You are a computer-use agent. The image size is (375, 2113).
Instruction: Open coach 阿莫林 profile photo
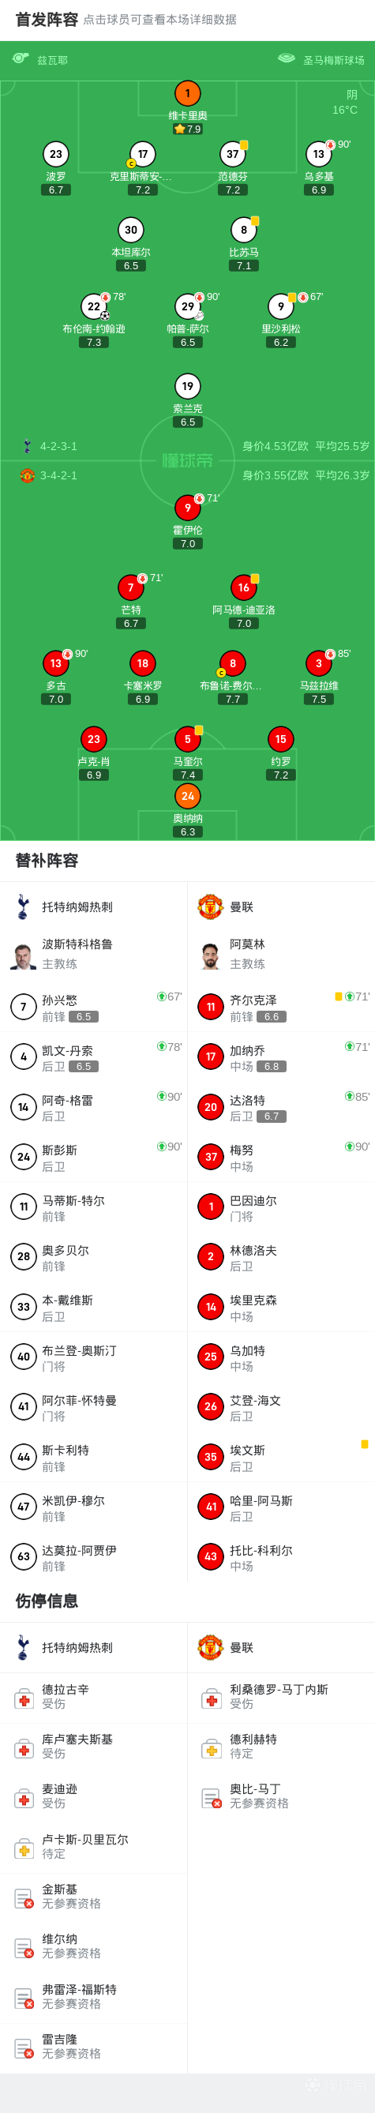[x=210, y=955]
